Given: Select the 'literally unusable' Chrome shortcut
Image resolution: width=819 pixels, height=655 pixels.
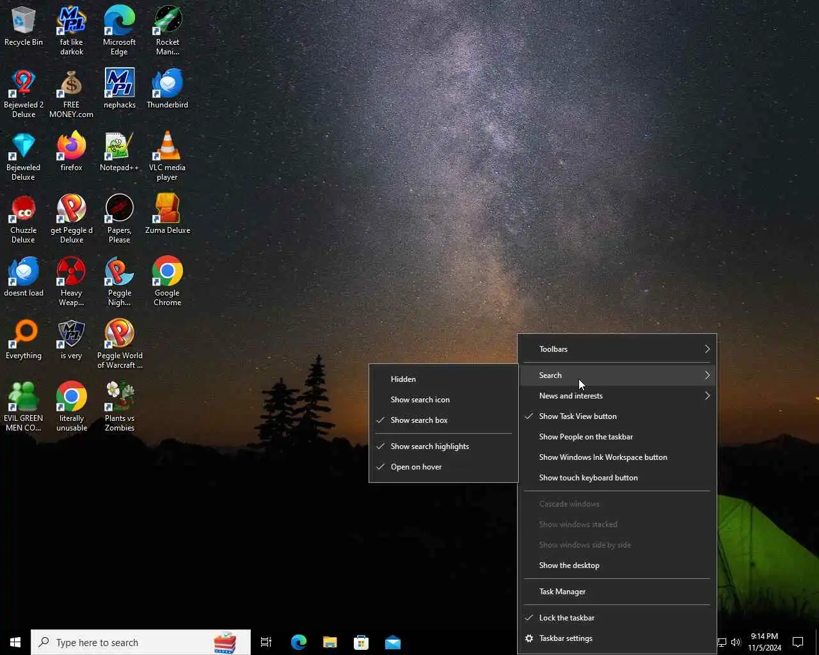Looking at the screenshot, I should click(72, 407).
